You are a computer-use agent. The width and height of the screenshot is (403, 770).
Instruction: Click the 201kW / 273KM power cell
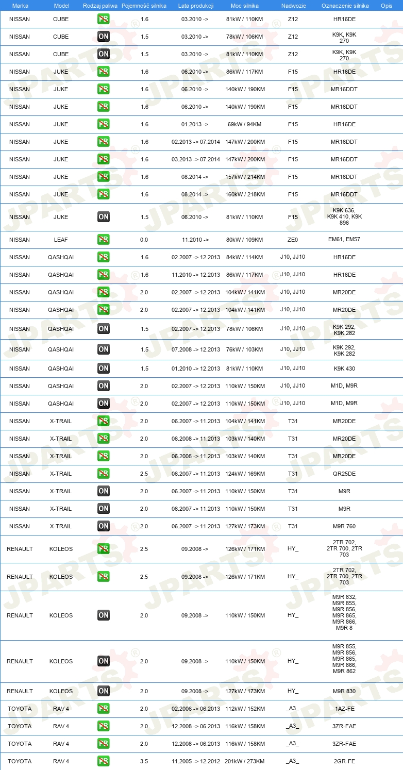(245, 761)
